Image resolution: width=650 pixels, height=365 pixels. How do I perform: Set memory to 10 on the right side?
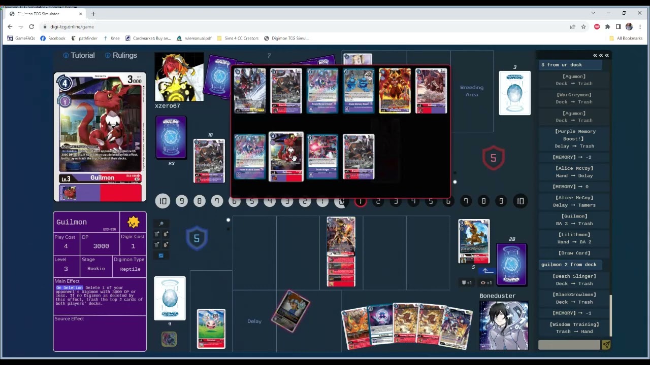coord(520,201)
